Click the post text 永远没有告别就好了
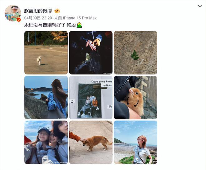This screenshot has height=170, width=206. [45, 25]
